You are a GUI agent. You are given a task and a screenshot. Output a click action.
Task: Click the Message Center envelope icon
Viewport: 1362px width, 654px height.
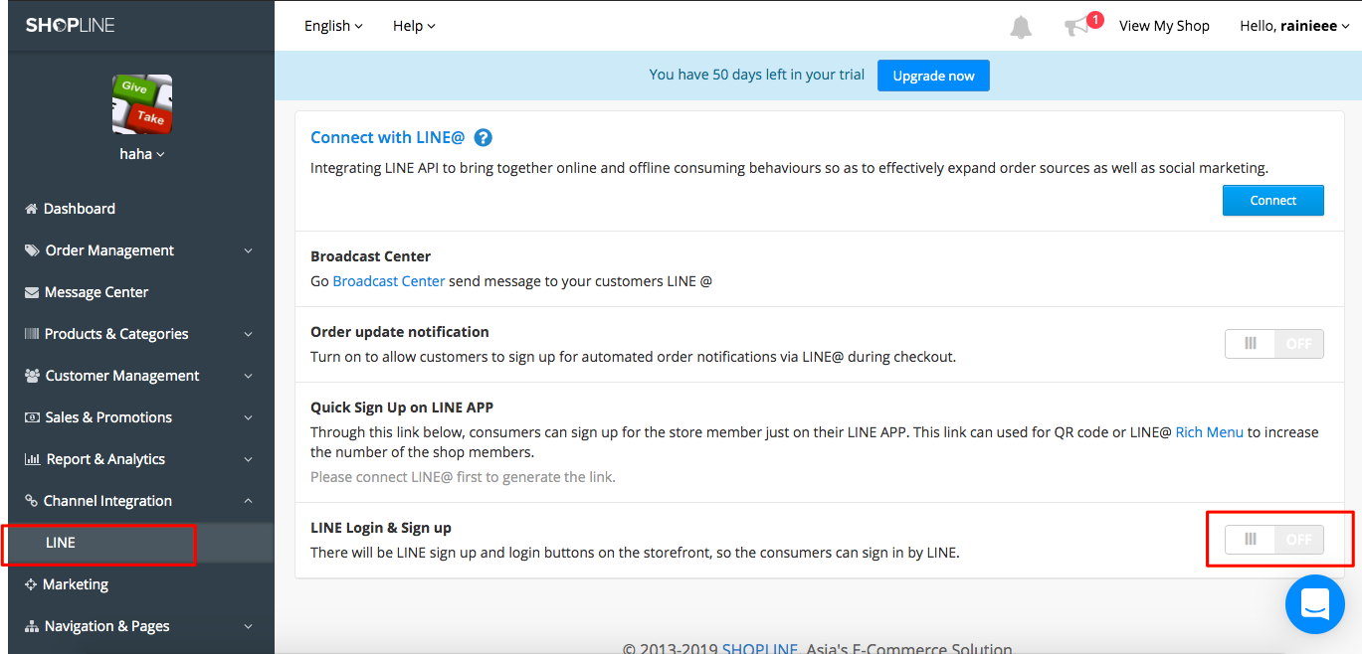pos(32,292)
